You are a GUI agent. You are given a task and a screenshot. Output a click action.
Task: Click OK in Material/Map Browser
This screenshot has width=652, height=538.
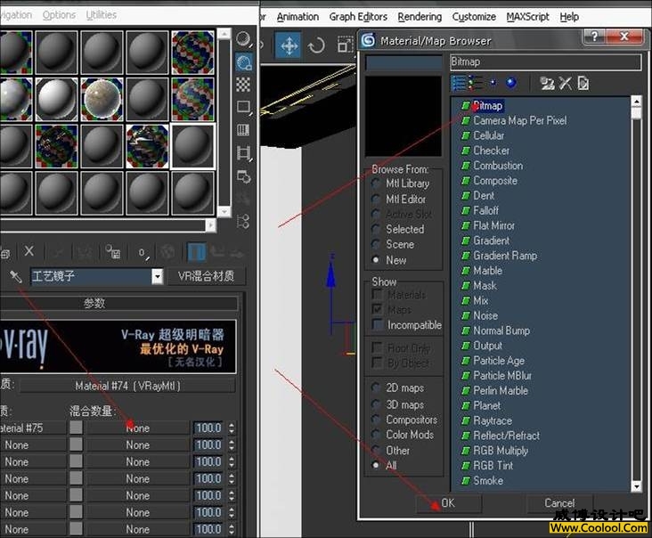coord(448,503)
